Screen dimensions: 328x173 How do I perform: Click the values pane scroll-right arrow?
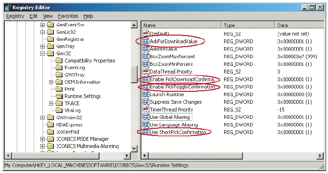320,156
